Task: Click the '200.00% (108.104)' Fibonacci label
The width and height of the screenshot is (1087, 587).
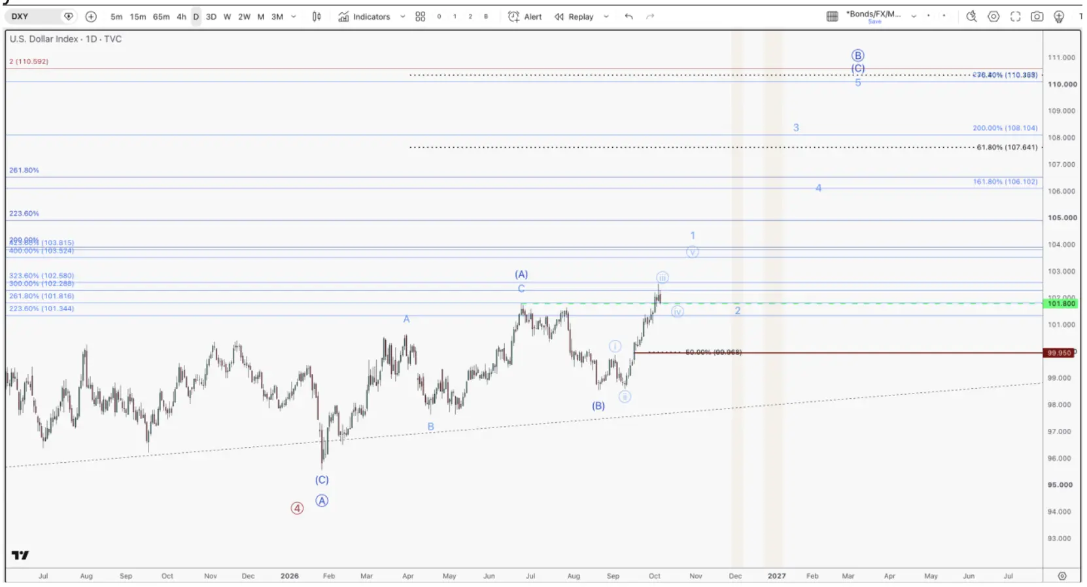Action: click(1005, 129)
